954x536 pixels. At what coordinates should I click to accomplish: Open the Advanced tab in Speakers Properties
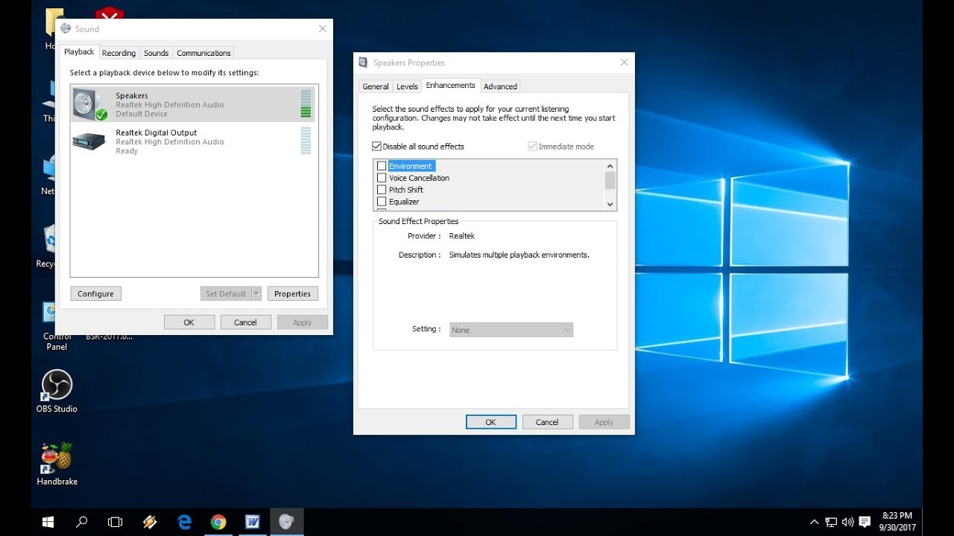[x=500, y=86]
